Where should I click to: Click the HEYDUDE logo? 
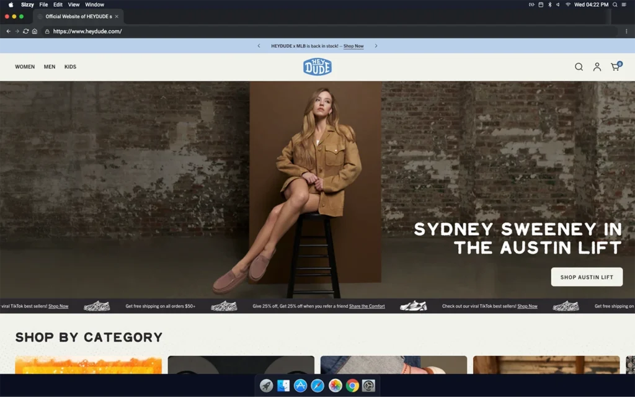tap(317, 67)
